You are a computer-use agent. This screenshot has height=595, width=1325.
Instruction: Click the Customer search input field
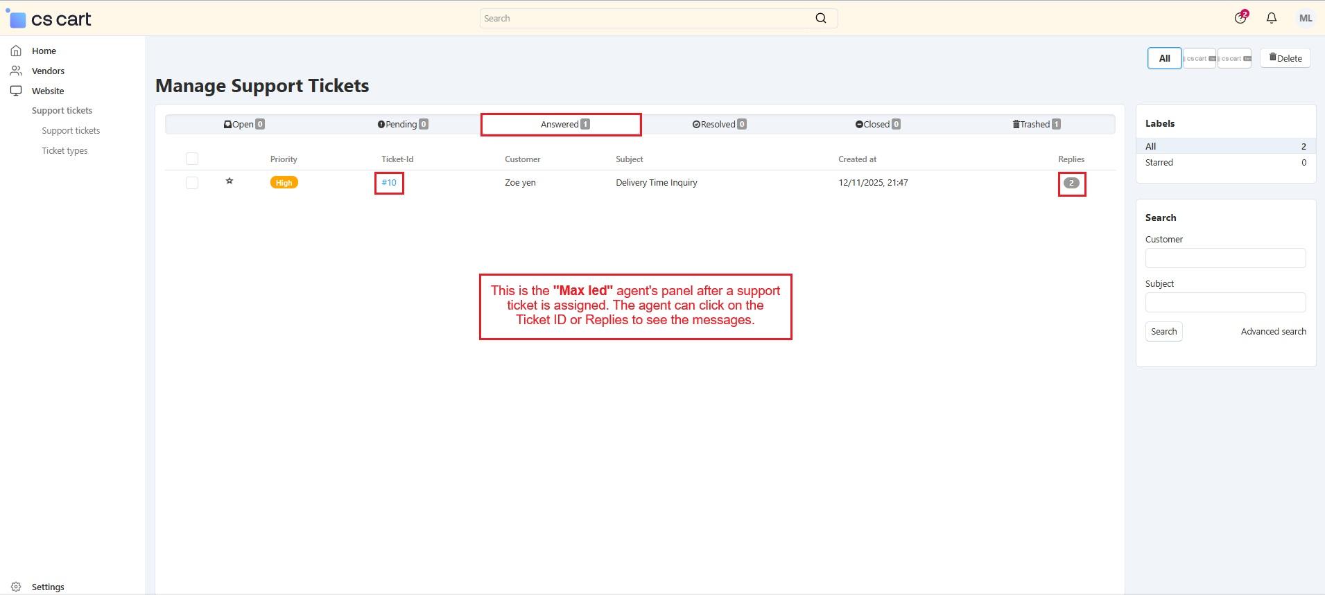[x=1225, y=258]
